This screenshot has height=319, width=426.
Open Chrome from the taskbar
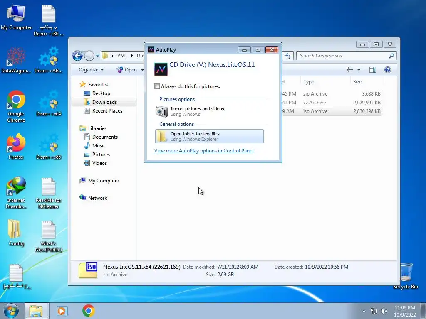88,311
